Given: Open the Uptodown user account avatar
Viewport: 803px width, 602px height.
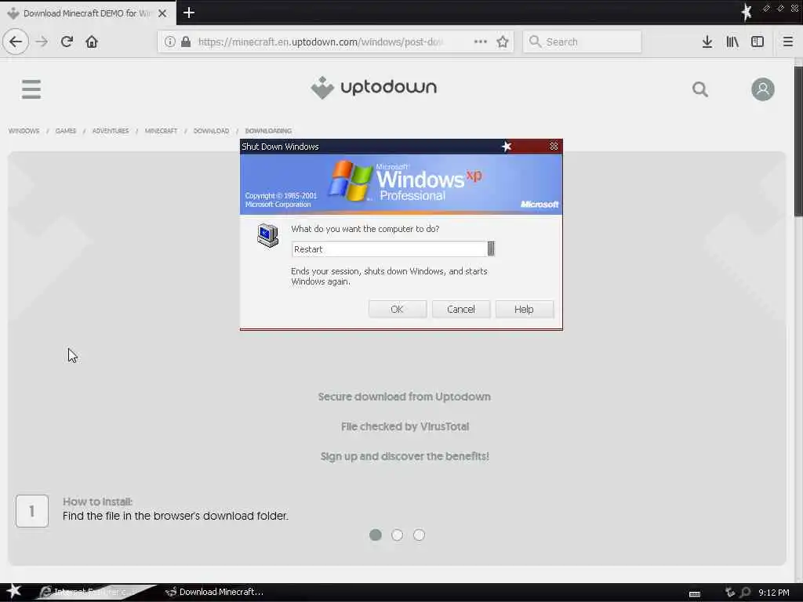Looking at the screenshot, I should point(762,89).
